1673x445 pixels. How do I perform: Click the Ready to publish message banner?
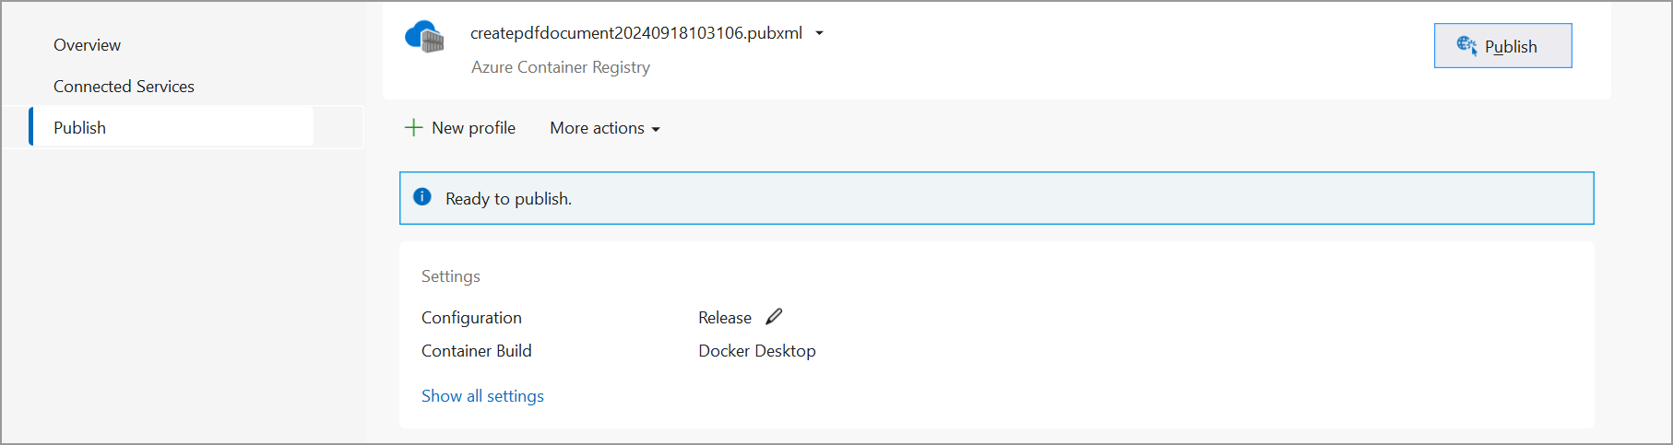pyautogui.click(x=996, y=198)
